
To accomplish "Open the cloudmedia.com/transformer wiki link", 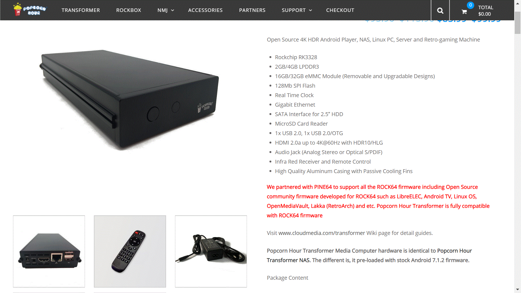I will [x=322, y=233].
